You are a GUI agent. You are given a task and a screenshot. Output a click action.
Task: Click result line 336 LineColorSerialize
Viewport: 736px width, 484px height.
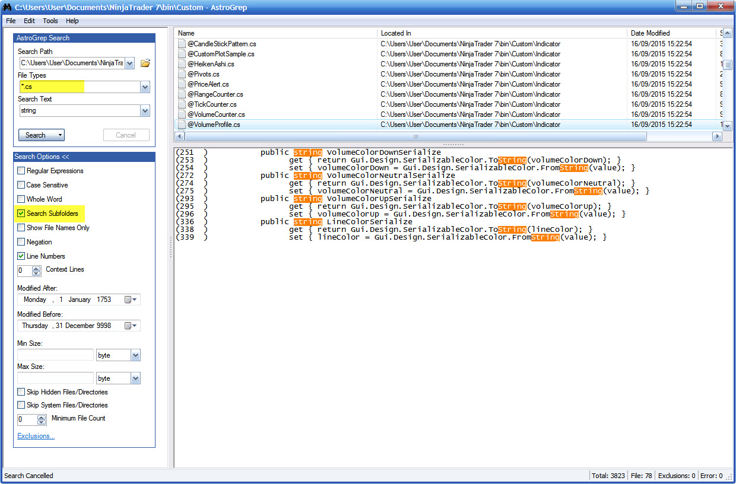pyautogui.click(x=294, y=222)
